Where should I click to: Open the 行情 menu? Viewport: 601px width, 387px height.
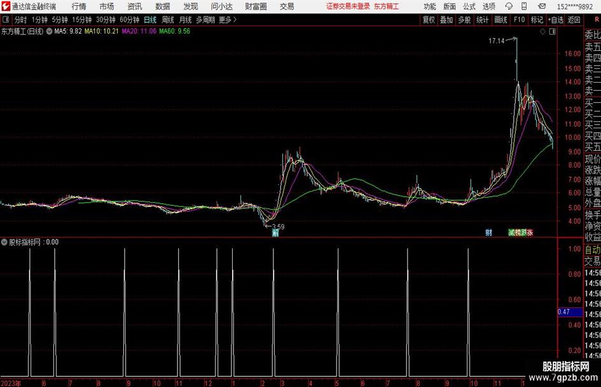point(79,6)
